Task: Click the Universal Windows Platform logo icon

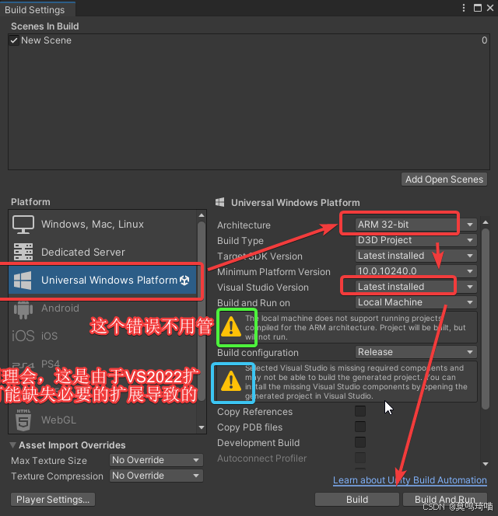Action: (23, 281)
